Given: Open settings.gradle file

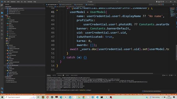Looking at the screenshot, I should coord(12,37).
